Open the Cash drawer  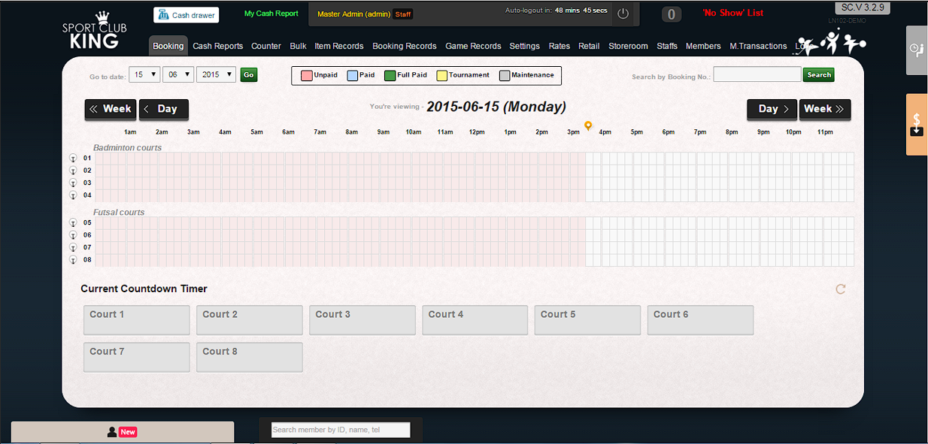pyautogui.click(x=187, y=15)
